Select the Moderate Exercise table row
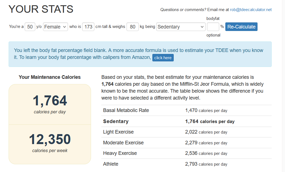 [186, 143]
